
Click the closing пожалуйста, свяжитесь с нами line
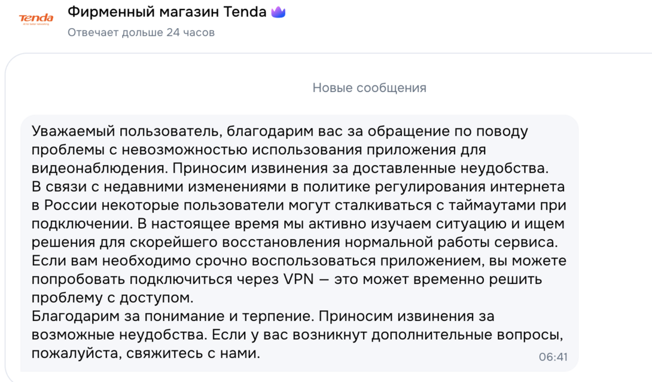click(x=146, y=353)
